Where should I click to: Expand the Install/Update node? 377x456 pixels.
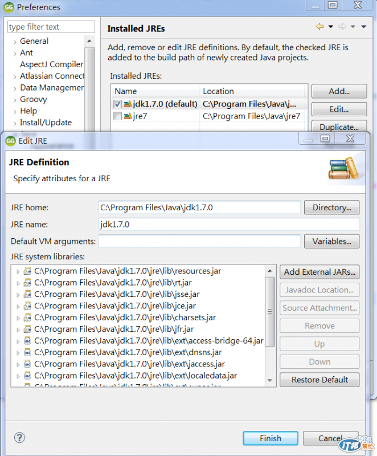pos(15,124)
